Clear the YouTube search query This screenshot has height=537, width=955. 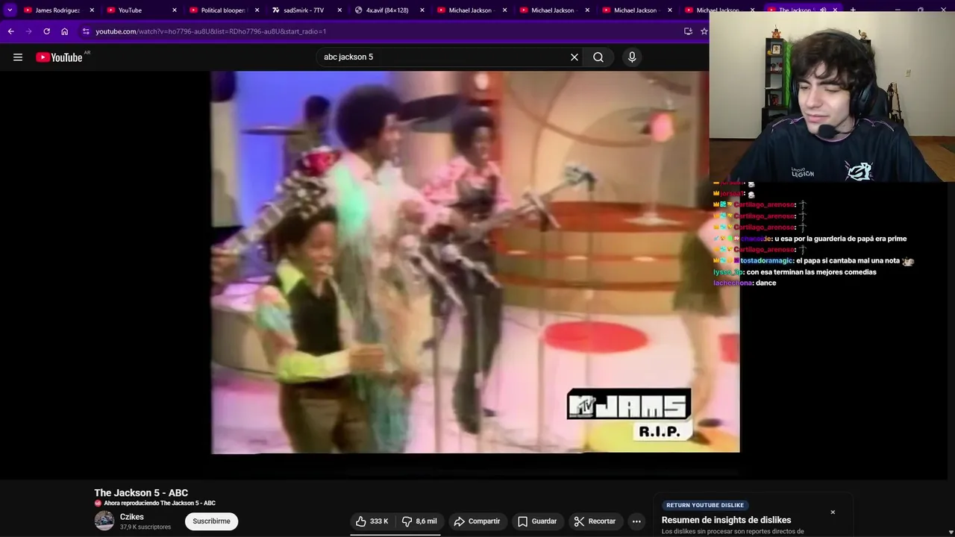coord(574,57)
